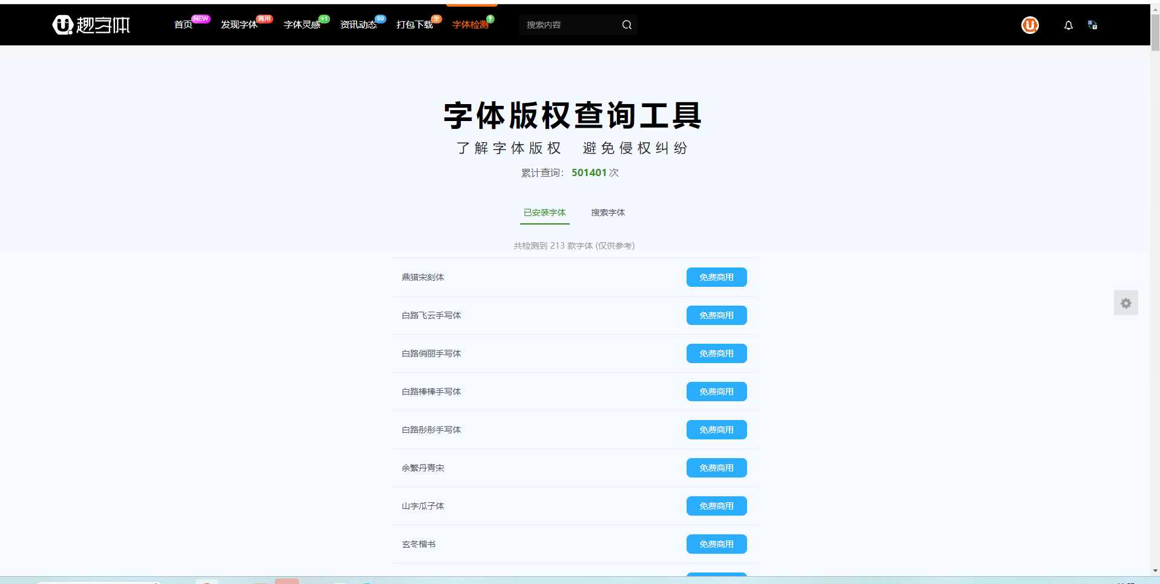This screenshot has width=1160, height=584.
Task: Click the scrollbar down arrow
Action: 1155,571
